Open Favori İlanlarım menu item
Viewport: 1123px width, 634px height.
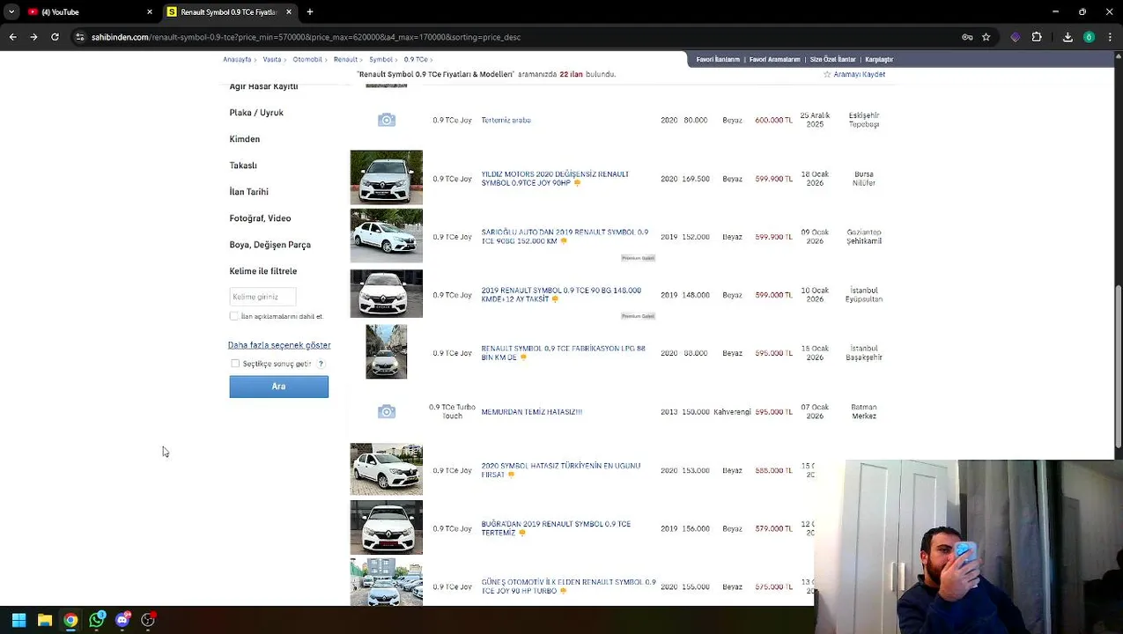point(718,60)
